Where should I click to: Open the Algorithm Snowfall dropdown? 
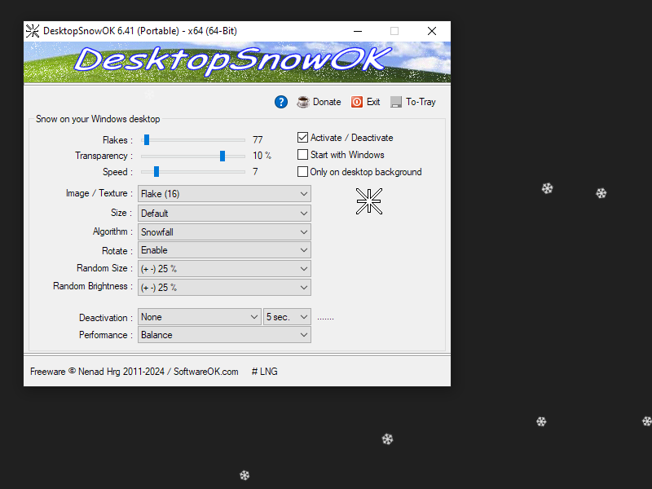225,232
